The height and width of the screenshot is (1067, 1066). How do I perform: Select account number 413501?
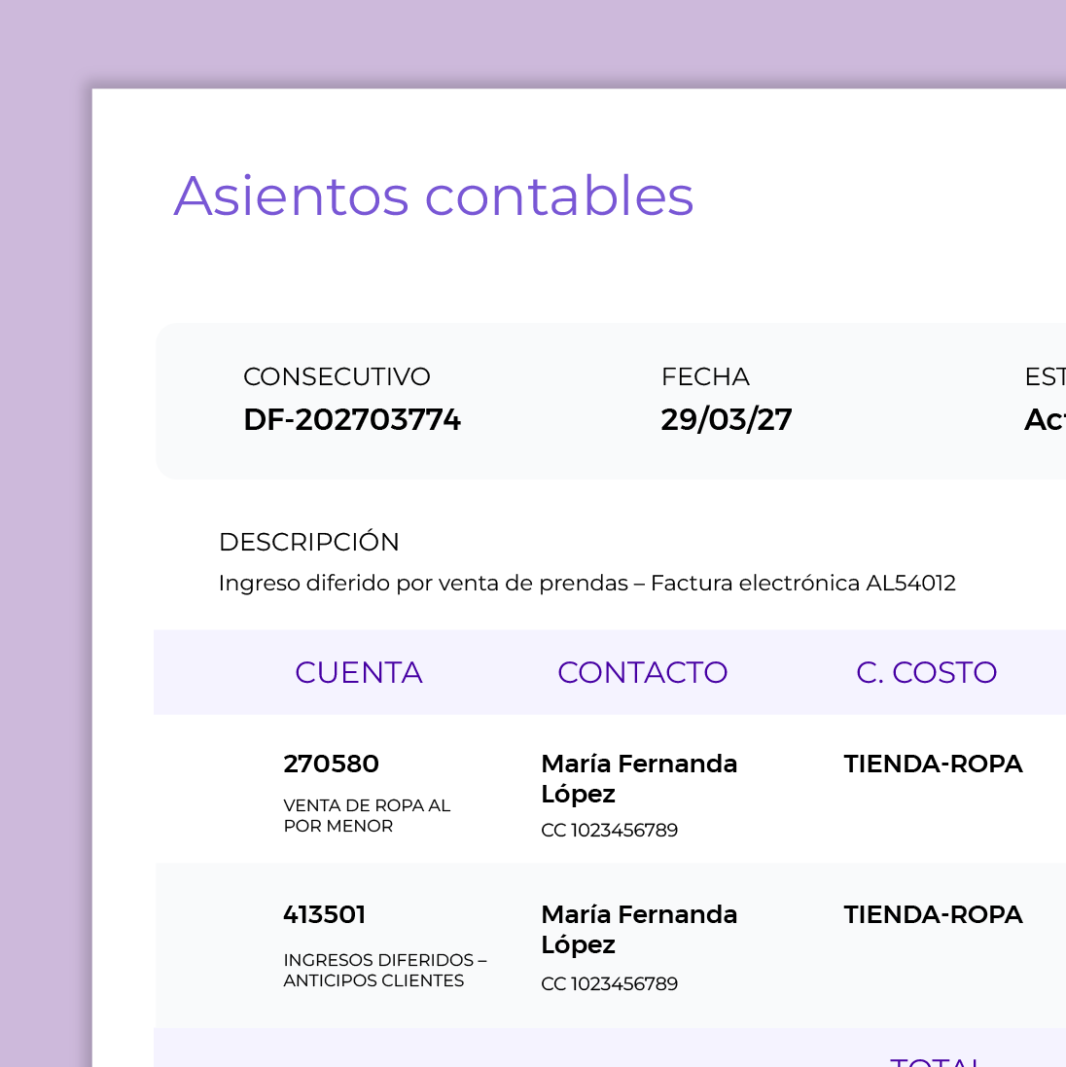click(325, 914)
